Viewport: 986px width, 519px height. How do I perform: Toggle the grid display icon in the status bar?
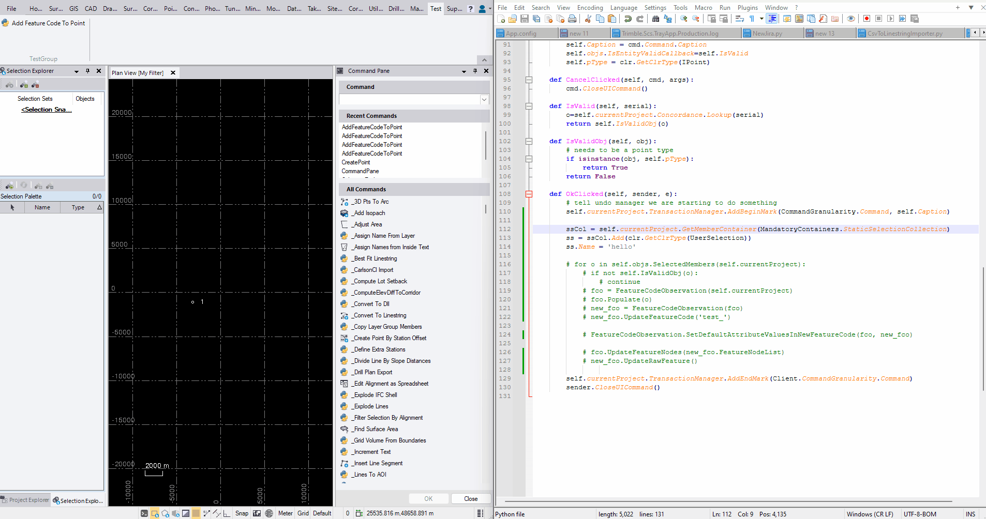196,513
